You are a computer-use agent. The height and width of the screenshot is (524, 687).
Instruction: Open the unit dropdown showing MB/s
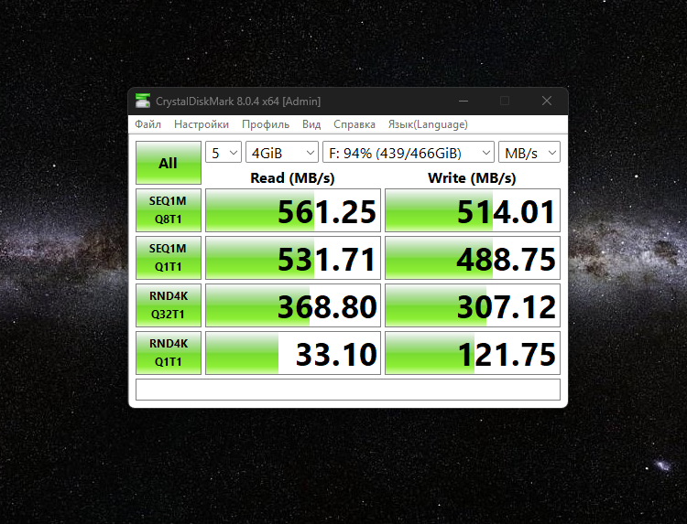pos(529,152)
